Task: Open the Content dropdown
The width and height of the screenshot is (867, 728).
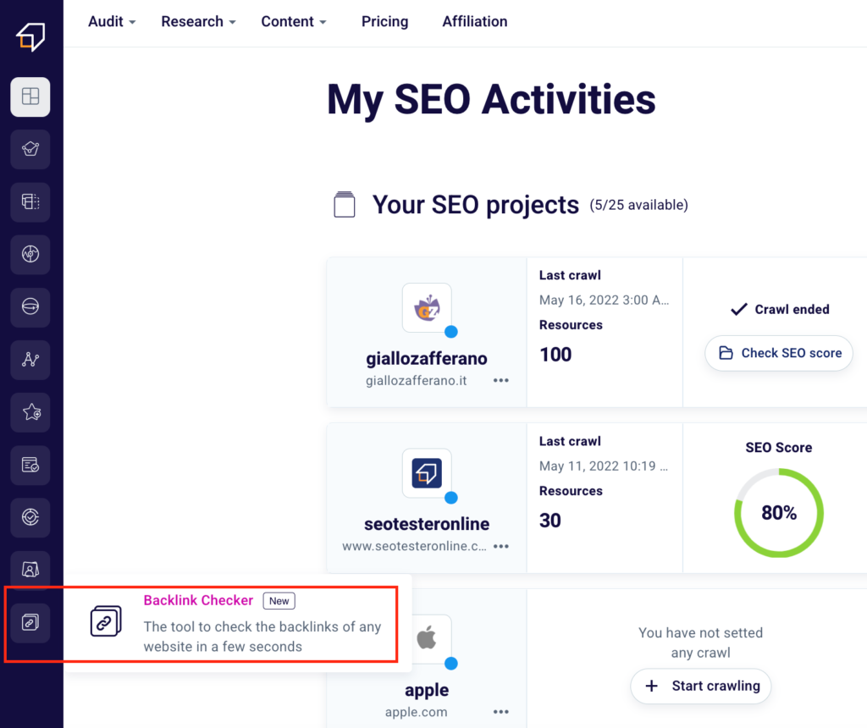Action: 293,22
